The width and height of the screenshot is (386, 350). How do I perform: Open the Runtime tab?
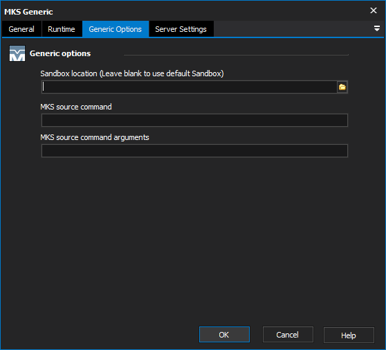click(x=62, y=29)
